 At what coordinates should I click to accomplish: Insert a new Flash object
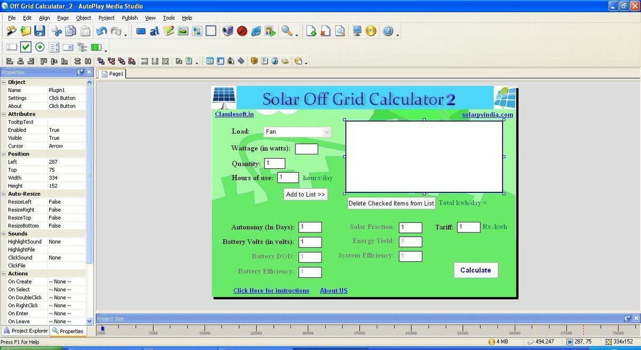(x=242, y=31)
